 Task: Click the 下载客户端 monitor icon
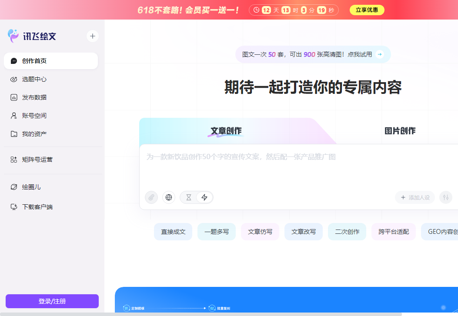pyautogui.click(x=14, y=207)
